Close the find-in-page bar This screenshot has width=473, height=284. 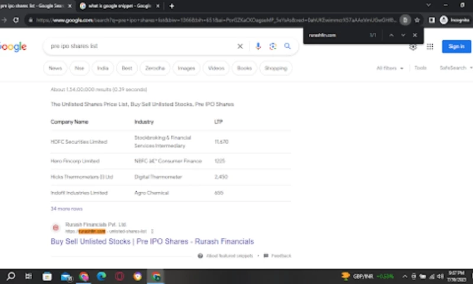point(415,35)
